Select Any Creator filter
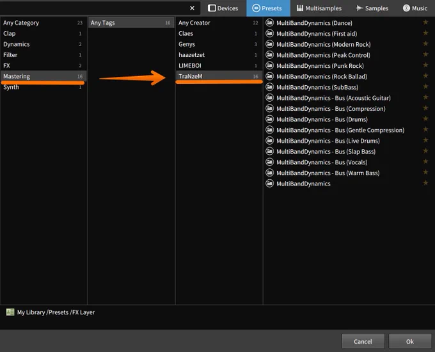Screen dimensions: 435x352 219,23
